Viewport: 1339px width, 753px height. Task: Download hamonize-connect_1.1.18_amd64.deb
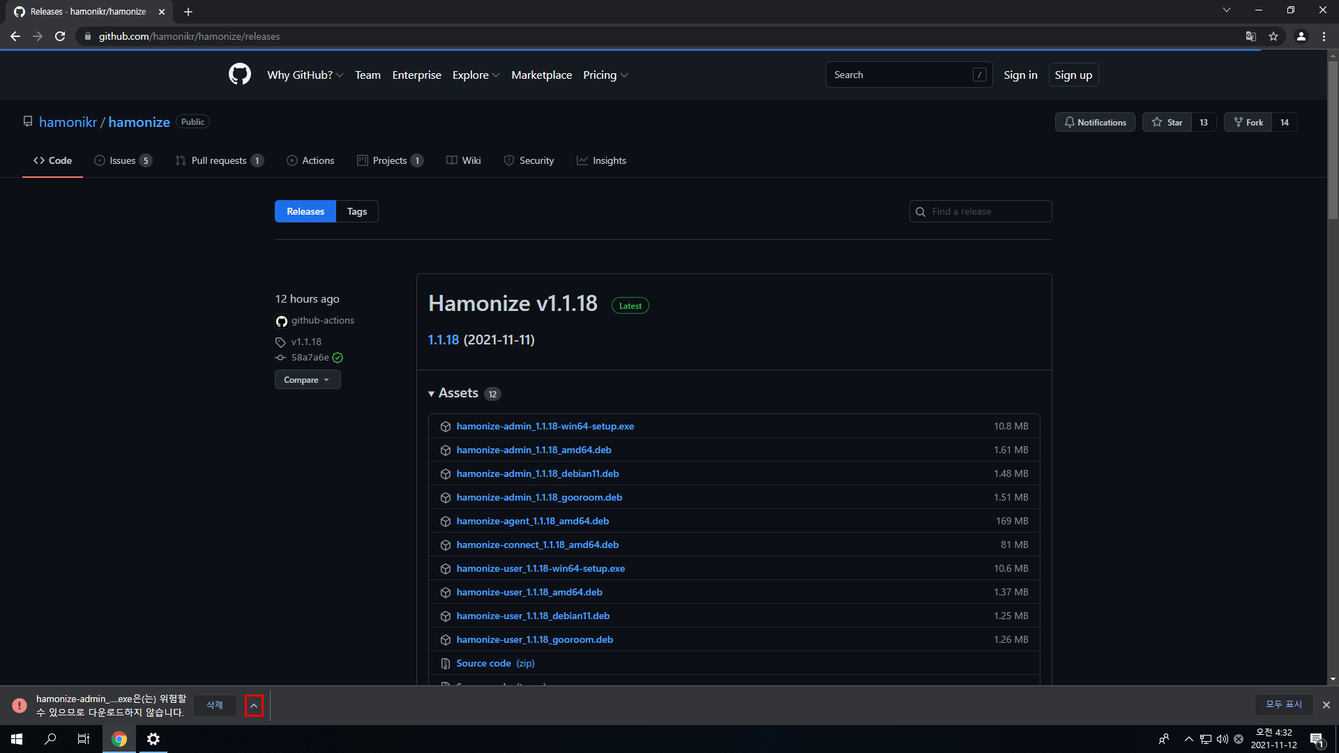[538, 545]
